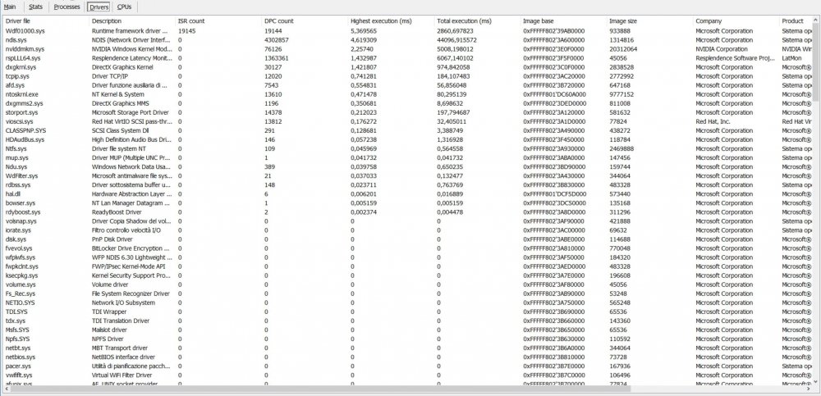Sort by ISR count column header
The height and width of the screenshot is (396, 821).
[219, 21]
